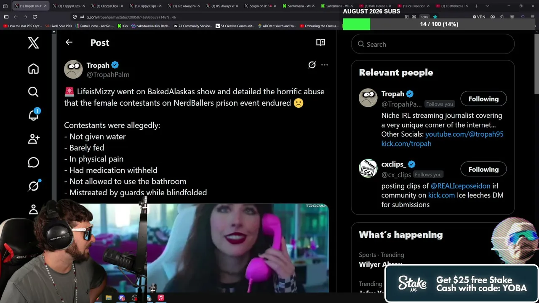This screenshot has width=539, height=303.
Task: Click the @TropahPalm handle on the post
Action: point(108,74)
